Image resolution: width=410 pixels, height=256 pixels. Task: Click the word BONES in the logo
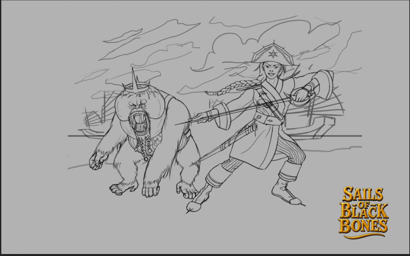pos(363,226)
